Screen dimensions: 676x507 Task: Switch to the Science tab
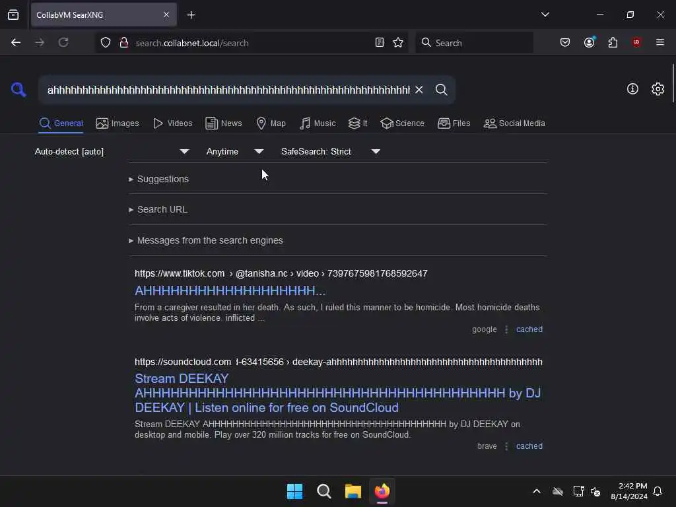[x=402, y=123]
